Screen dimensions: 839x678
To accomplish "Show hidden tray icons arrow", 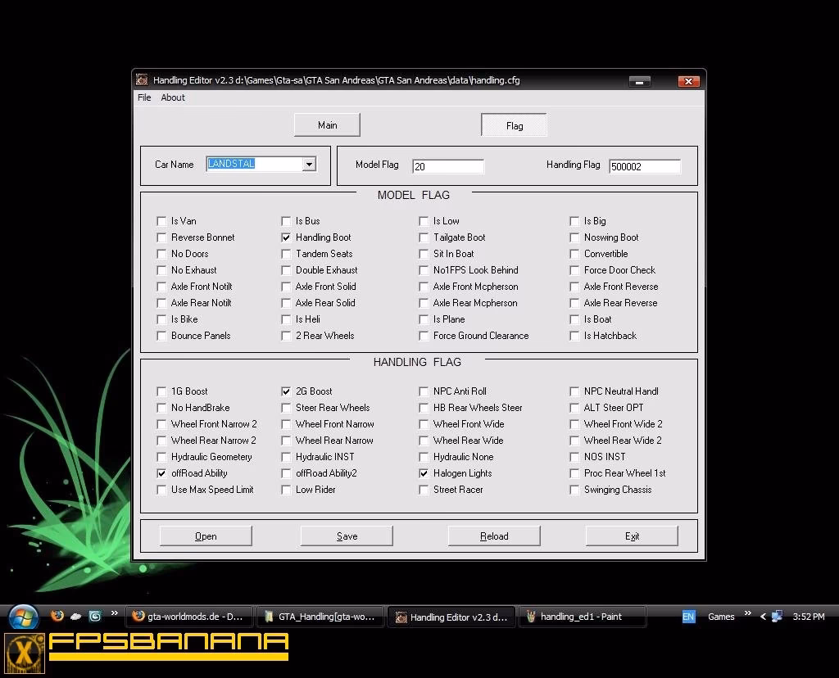I will 763,617.
